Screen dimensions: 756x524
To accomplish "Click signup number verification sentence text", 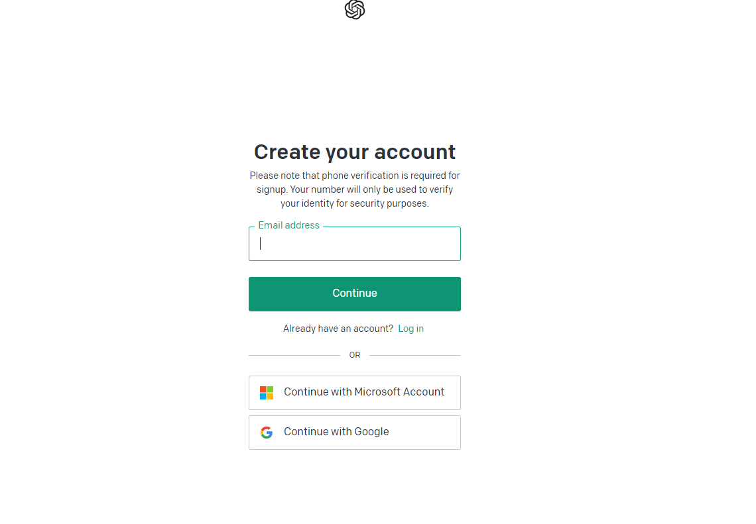I will 355,189.
